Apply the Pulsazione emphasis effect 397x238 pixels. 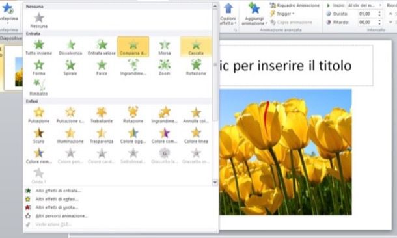(39, 115)
